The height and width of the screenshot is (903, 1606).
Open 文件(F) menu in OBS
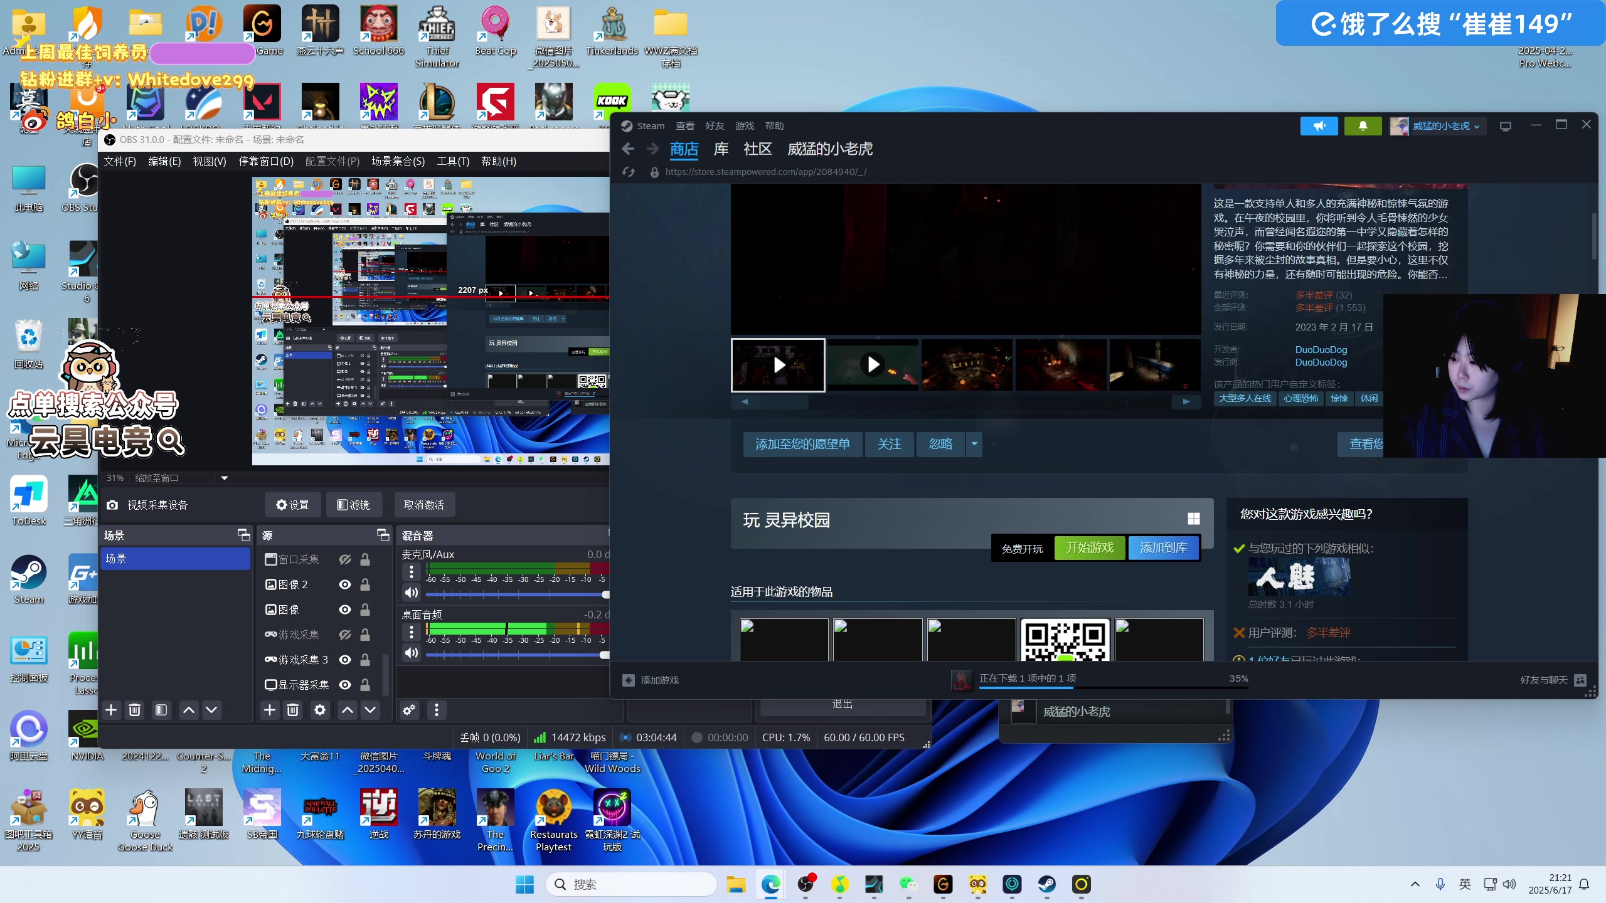[120, 161]
